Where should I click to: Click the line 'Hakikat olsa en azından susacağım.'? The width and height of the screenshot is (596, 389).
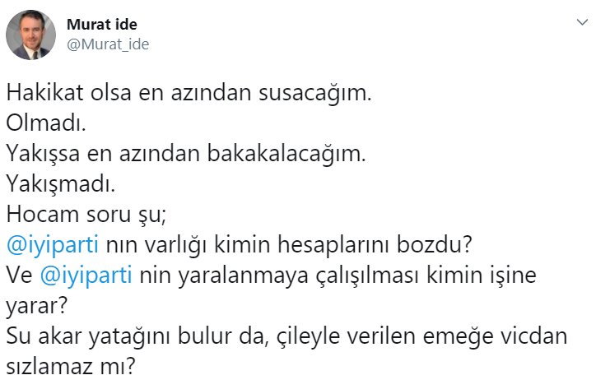coord(189,93)
